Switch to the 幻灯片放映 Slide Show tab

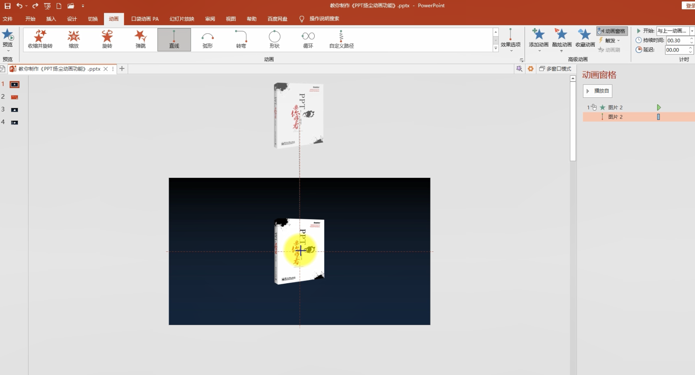pos(182,19)
